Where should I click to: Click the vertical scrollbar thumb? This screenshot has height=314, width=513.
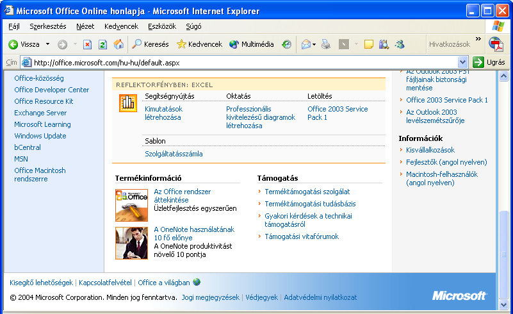click(x=503, y=254)
